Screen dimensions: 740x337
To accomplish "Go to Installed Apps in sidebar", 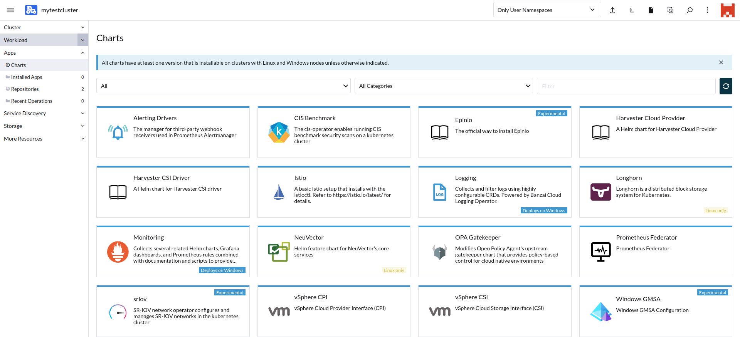I will (27, 77).
